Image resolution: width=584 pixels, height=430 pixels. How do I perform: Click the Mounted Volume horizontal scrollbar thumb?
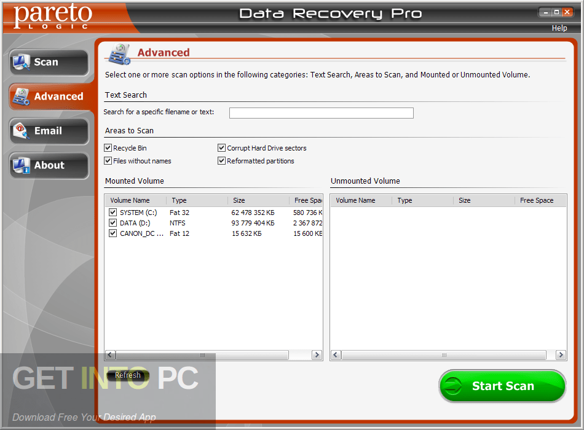[202, 355]
